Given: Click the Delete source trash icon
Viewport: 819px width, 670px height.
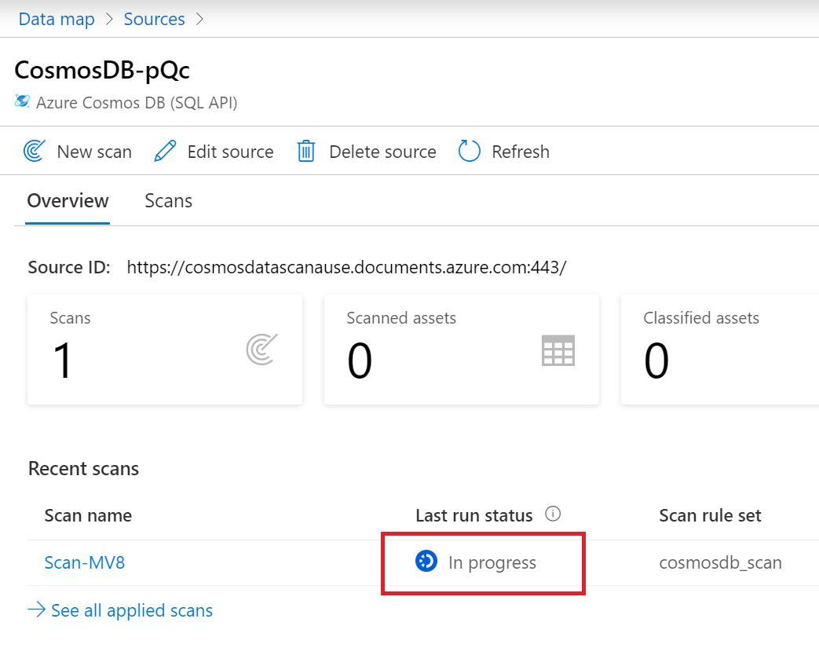Looking at the screenshot, I should (x=306, y=151).
